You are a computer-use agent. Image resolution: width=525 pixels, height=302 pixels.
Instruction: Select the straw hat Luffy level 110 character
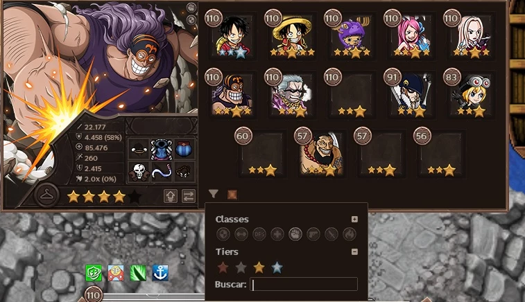tap(292, 36)
